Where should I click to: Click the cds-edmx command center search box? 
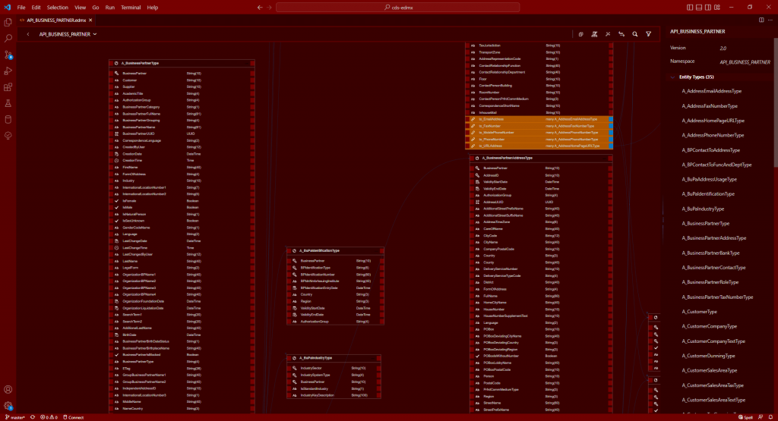(x=398, y=8)
